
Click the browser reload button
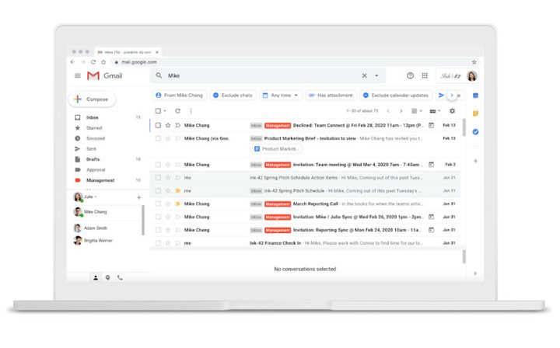[x=93, y=62]
